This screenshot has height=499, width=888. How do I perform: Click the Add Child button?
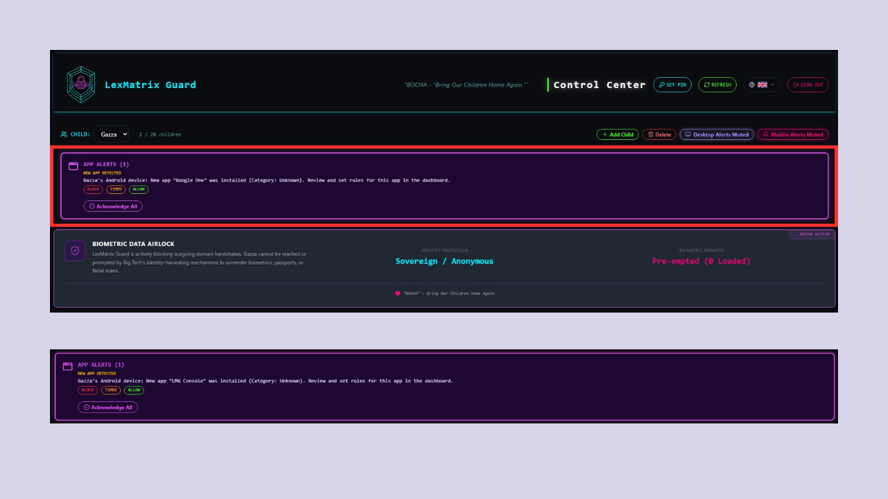click(x=617, y=134)
